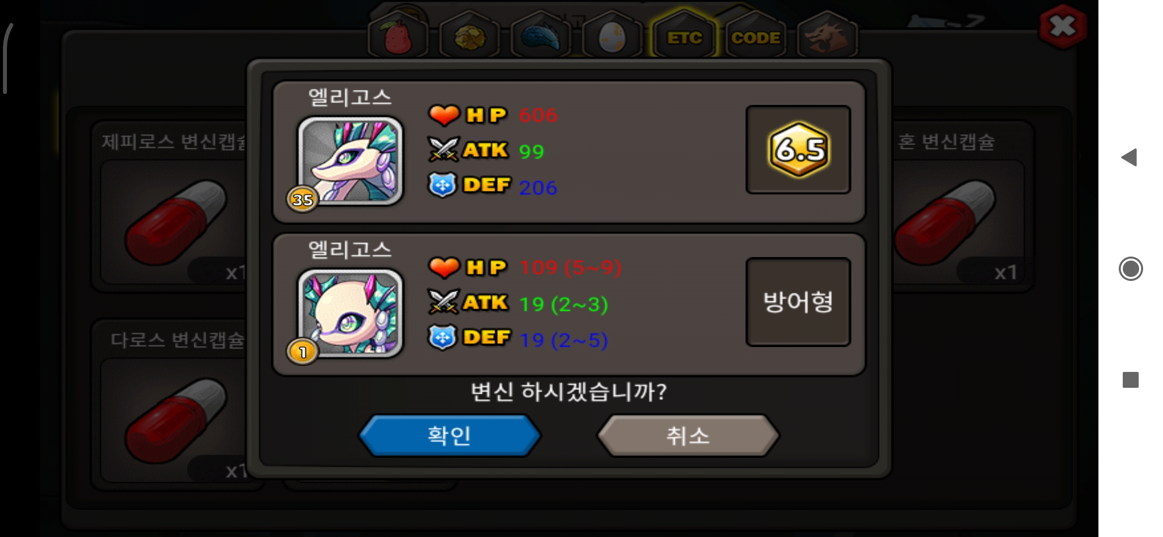Tap the level 35 엘리고스 portrait

coord(350,161)
